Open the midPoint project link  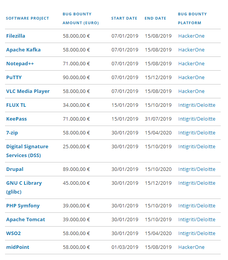(x=18, y=247)
